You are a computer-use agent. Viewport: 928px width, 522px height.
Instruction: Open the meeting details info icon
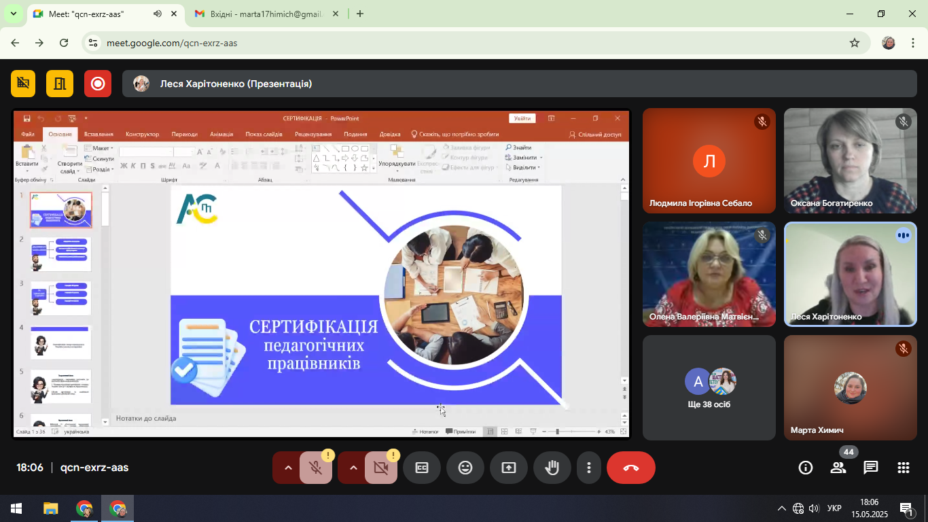806,468
